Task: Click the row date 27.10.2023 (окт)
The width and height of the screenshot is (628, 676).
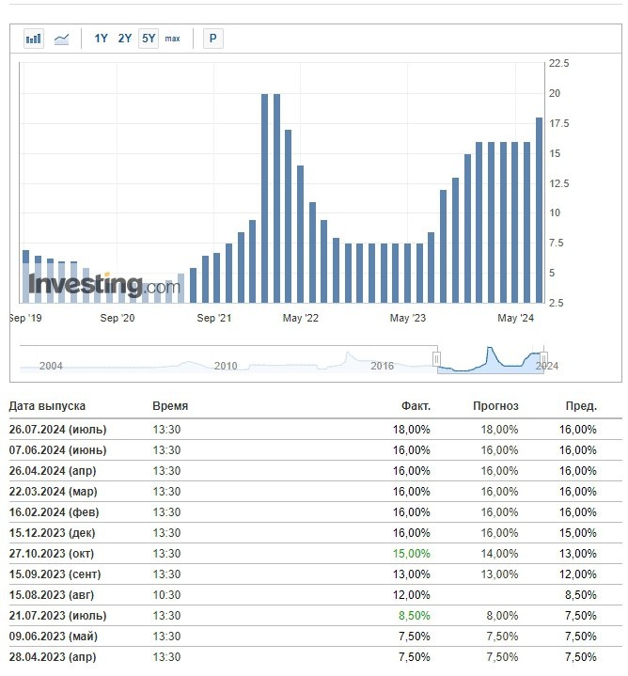Action: click(52, 554)
